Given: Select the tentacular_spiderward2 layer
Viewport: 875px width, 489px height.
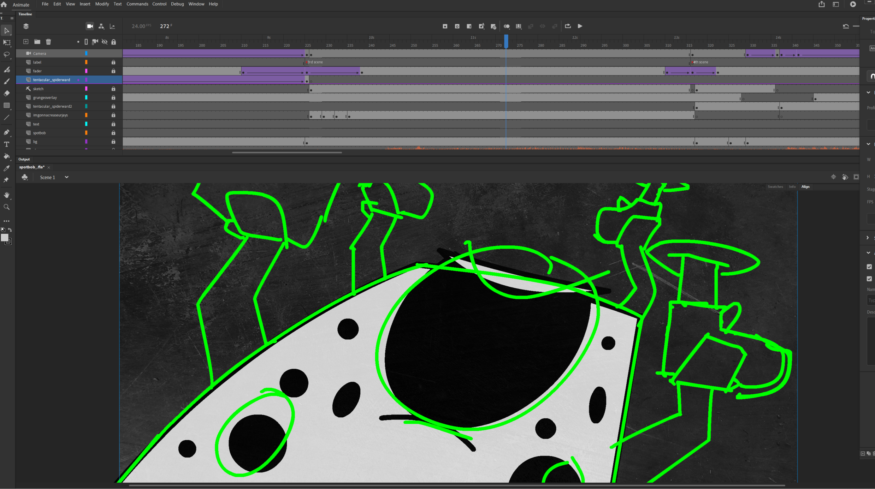Looking at the screenshot, I should click(x=69, y=106).
